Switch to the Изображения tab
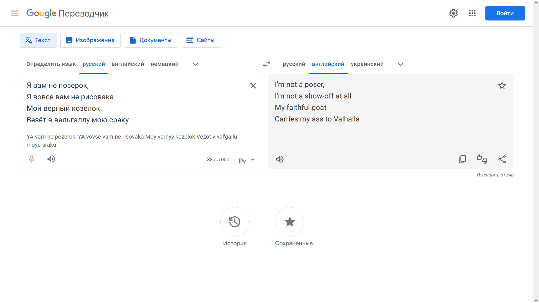Image resolution: width=539 pixels, height=303 pixels. coord(90,40)
